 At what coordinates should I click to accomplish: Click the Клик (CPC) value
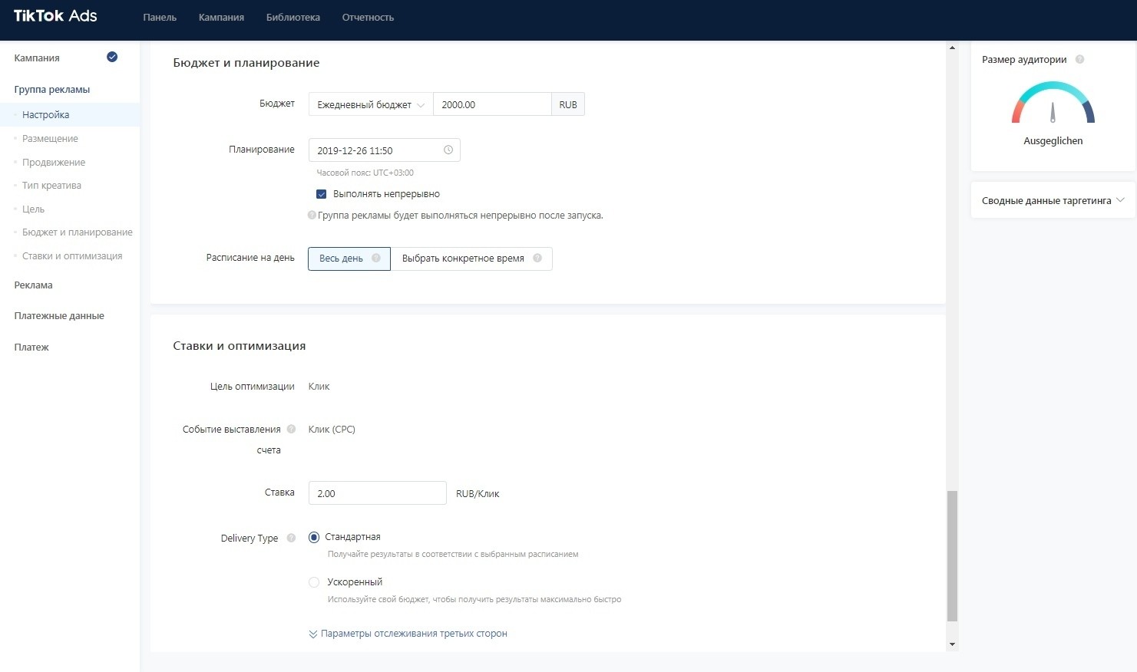(x=332, y=429)
